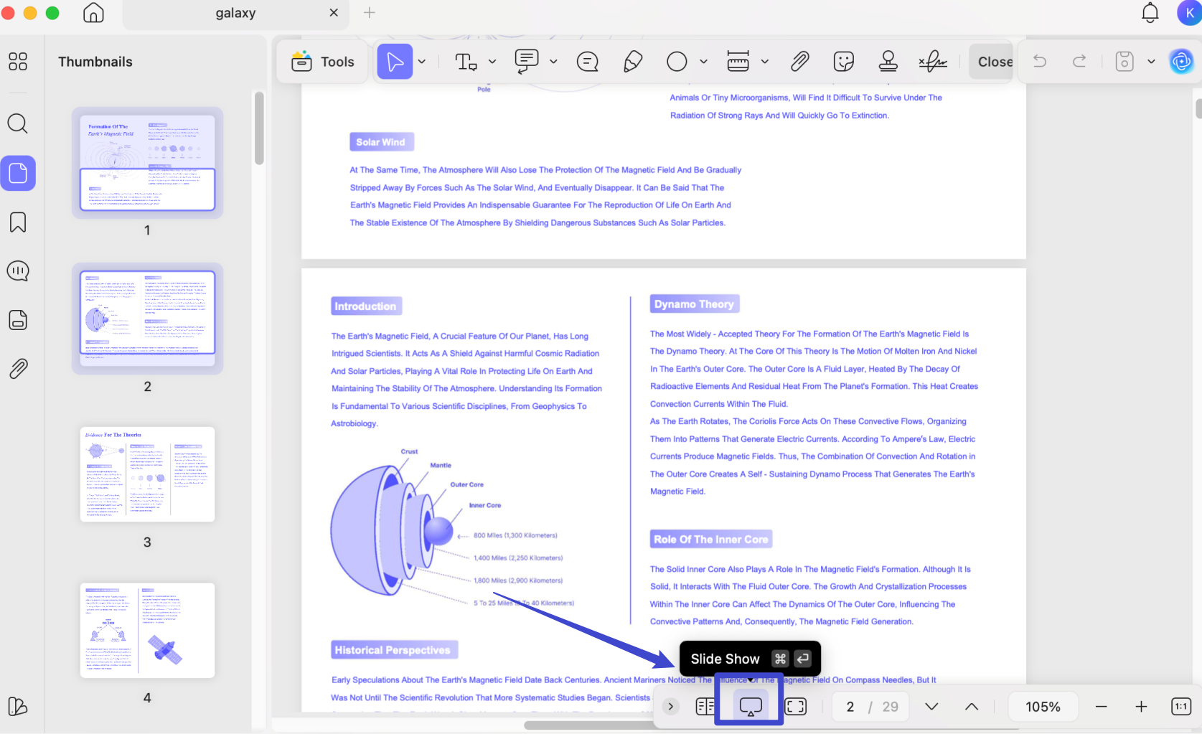Expand the shape tool options arrow

pos(703,62)
